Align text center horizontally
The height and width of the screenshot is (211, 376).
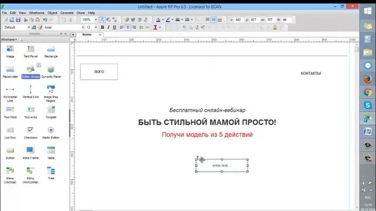point(128,28)
